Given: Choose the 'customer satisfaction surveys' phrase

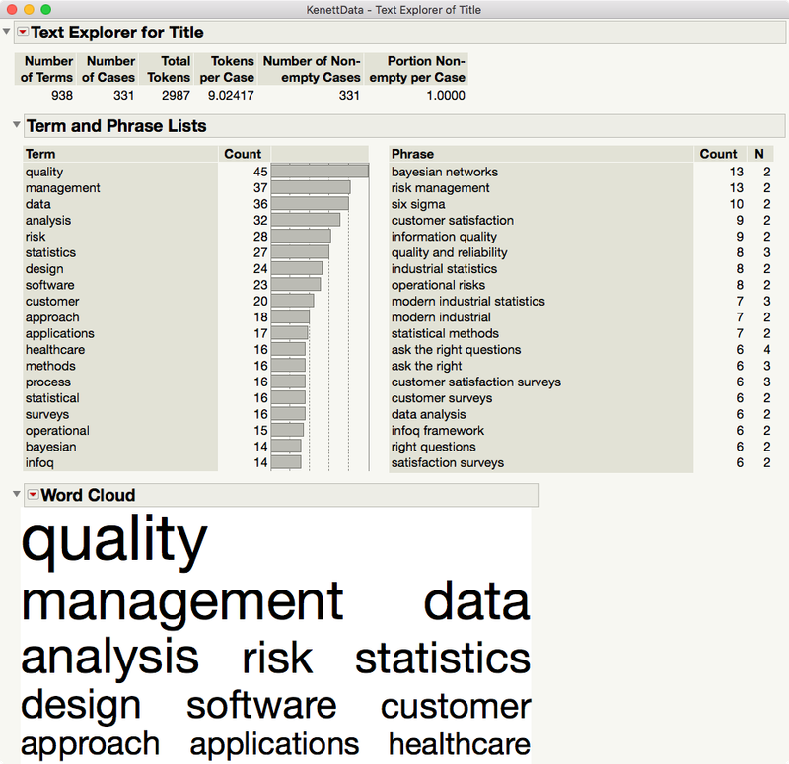Looking at the screenshot, I should [x=475, y=382].
